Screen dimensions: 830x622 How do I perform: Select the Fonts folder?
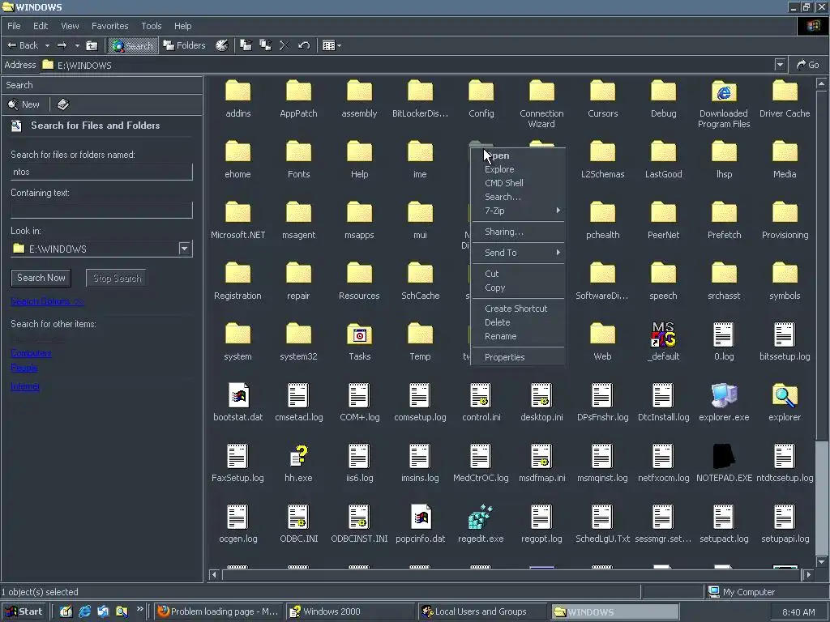click(x=298, y=160)
